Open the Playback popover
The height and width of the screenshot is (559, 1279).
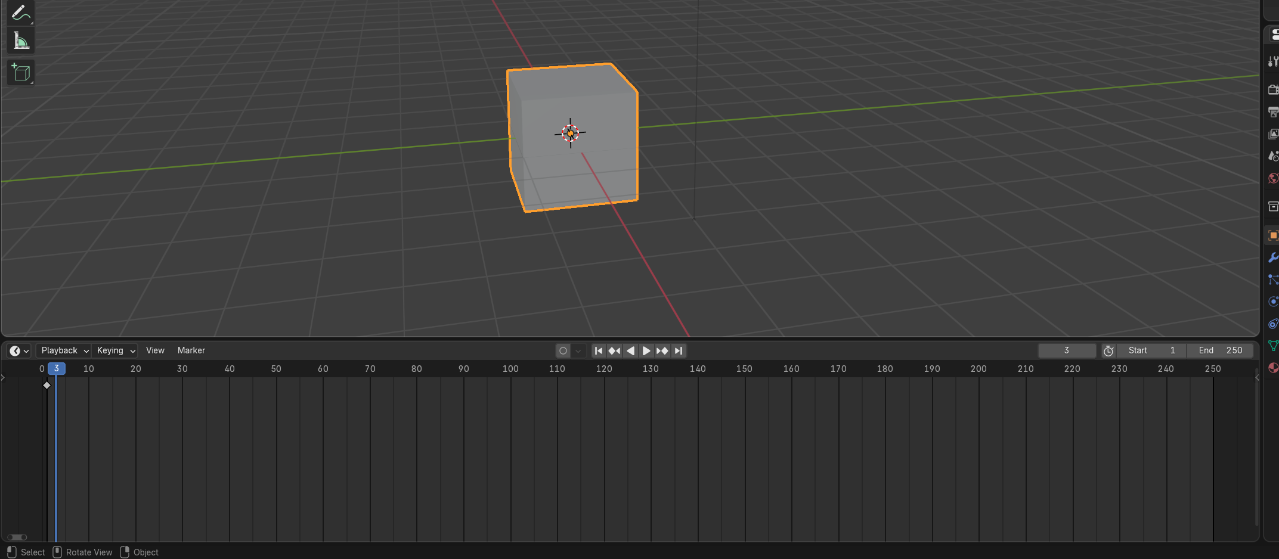click(x=63, y=350)
